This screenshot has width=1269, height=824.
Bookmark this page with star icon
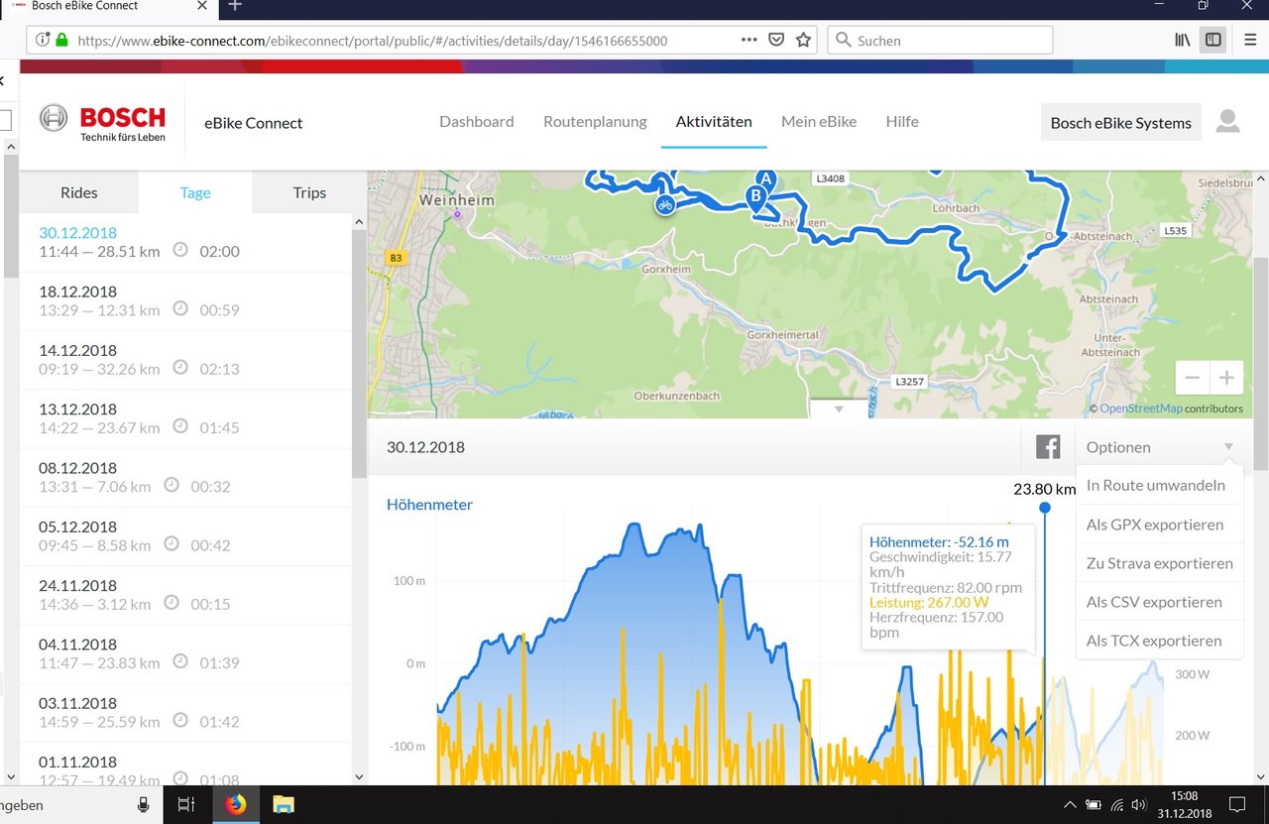point(803,40)
